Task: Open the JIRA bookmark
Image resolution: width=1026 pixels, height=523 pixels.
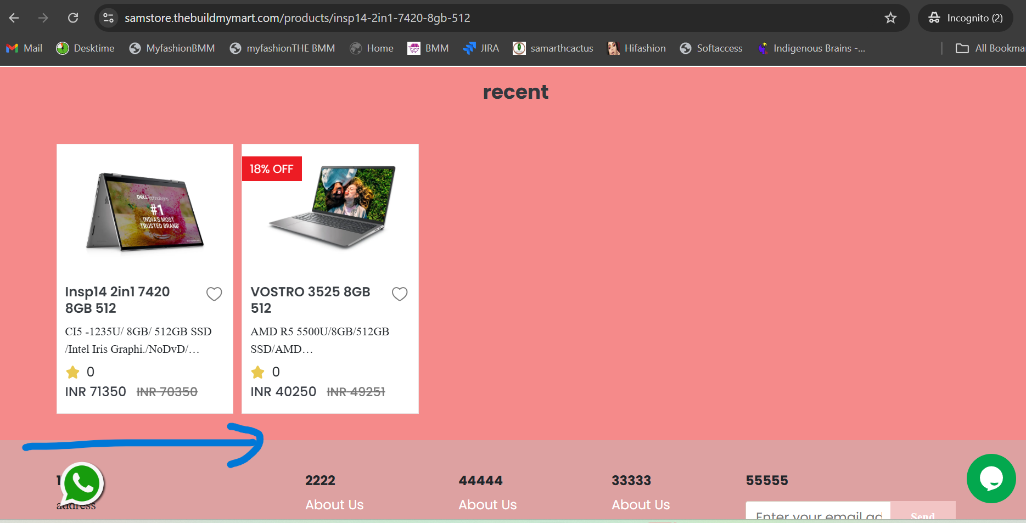Action: (x=481, y=48)
